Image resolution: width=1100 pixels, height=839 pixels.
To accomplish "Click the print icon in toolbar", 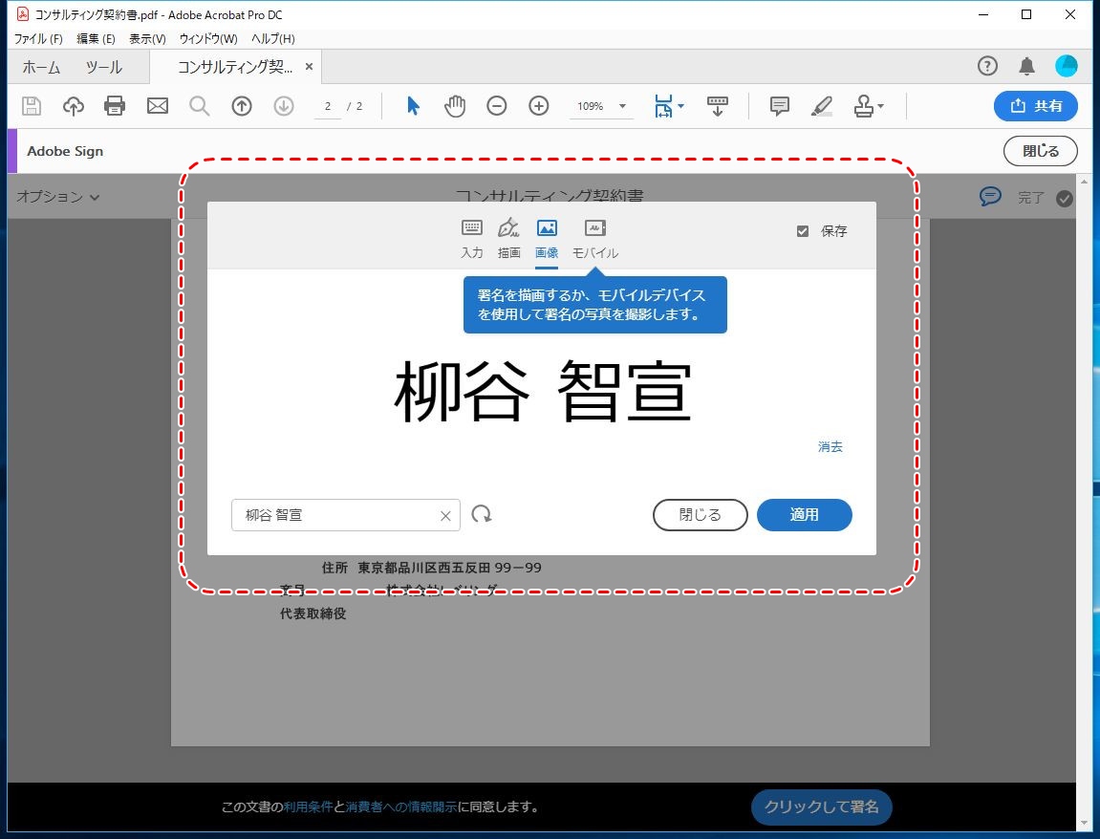I will [115, 106].
